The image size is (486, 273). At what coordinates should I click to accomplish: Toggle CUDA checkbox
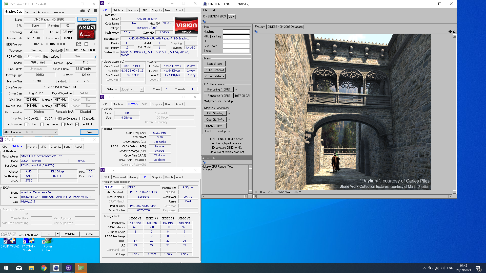42,118
